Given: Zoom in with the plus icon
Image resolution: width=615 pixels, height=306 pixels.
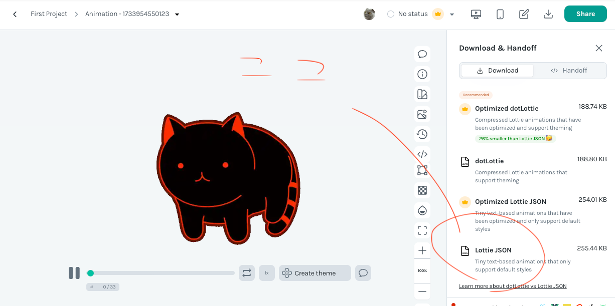Looking at the screenshot, I should point(422,250).
